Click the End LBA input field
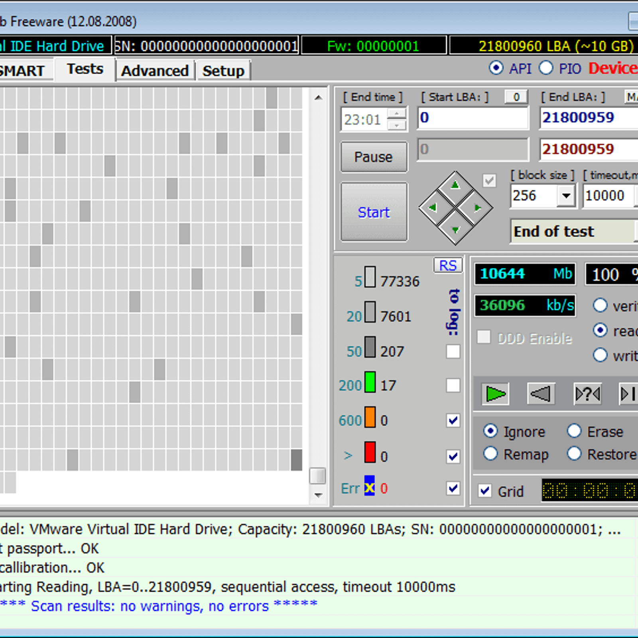Screen dimensions: 638x638 [589, 118]
